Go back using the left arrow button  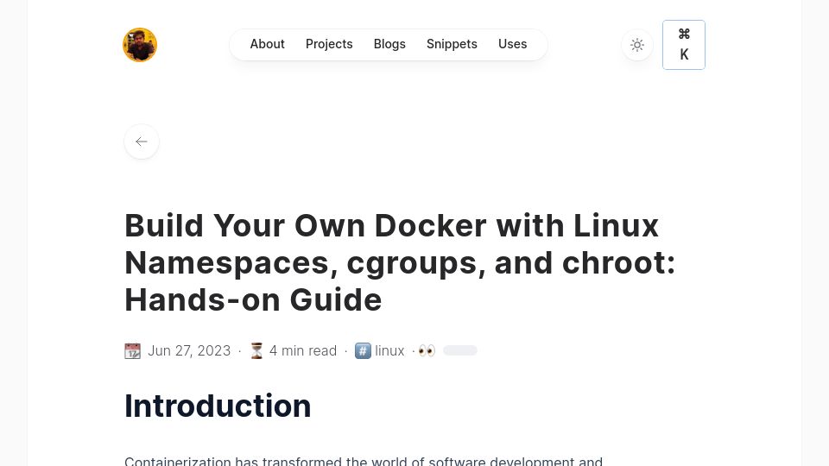point(141,142)
